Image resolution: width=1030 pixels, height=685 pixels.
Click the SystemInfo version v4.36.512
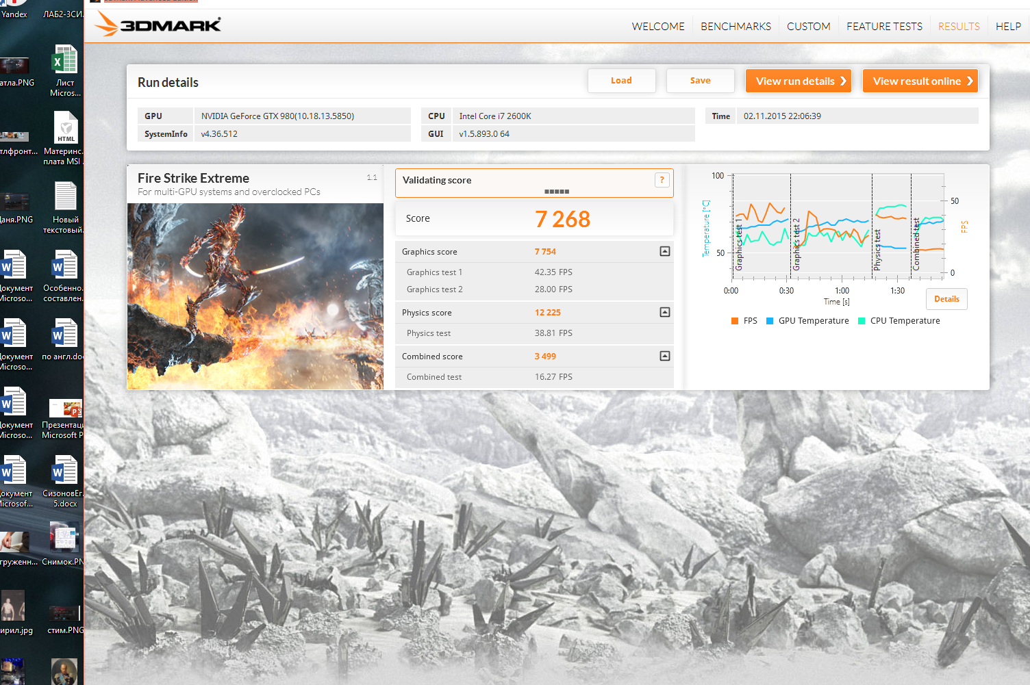click(219, 134)
